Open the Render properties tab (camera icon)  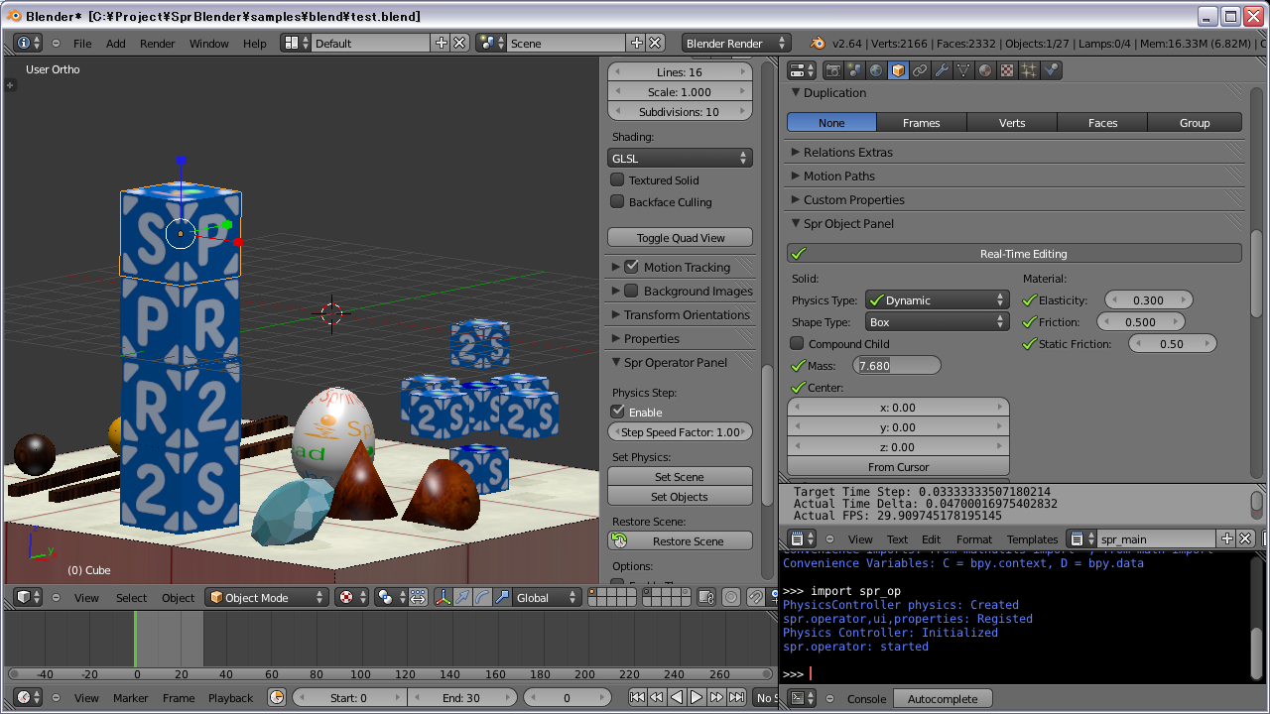(x=832, y=70)
